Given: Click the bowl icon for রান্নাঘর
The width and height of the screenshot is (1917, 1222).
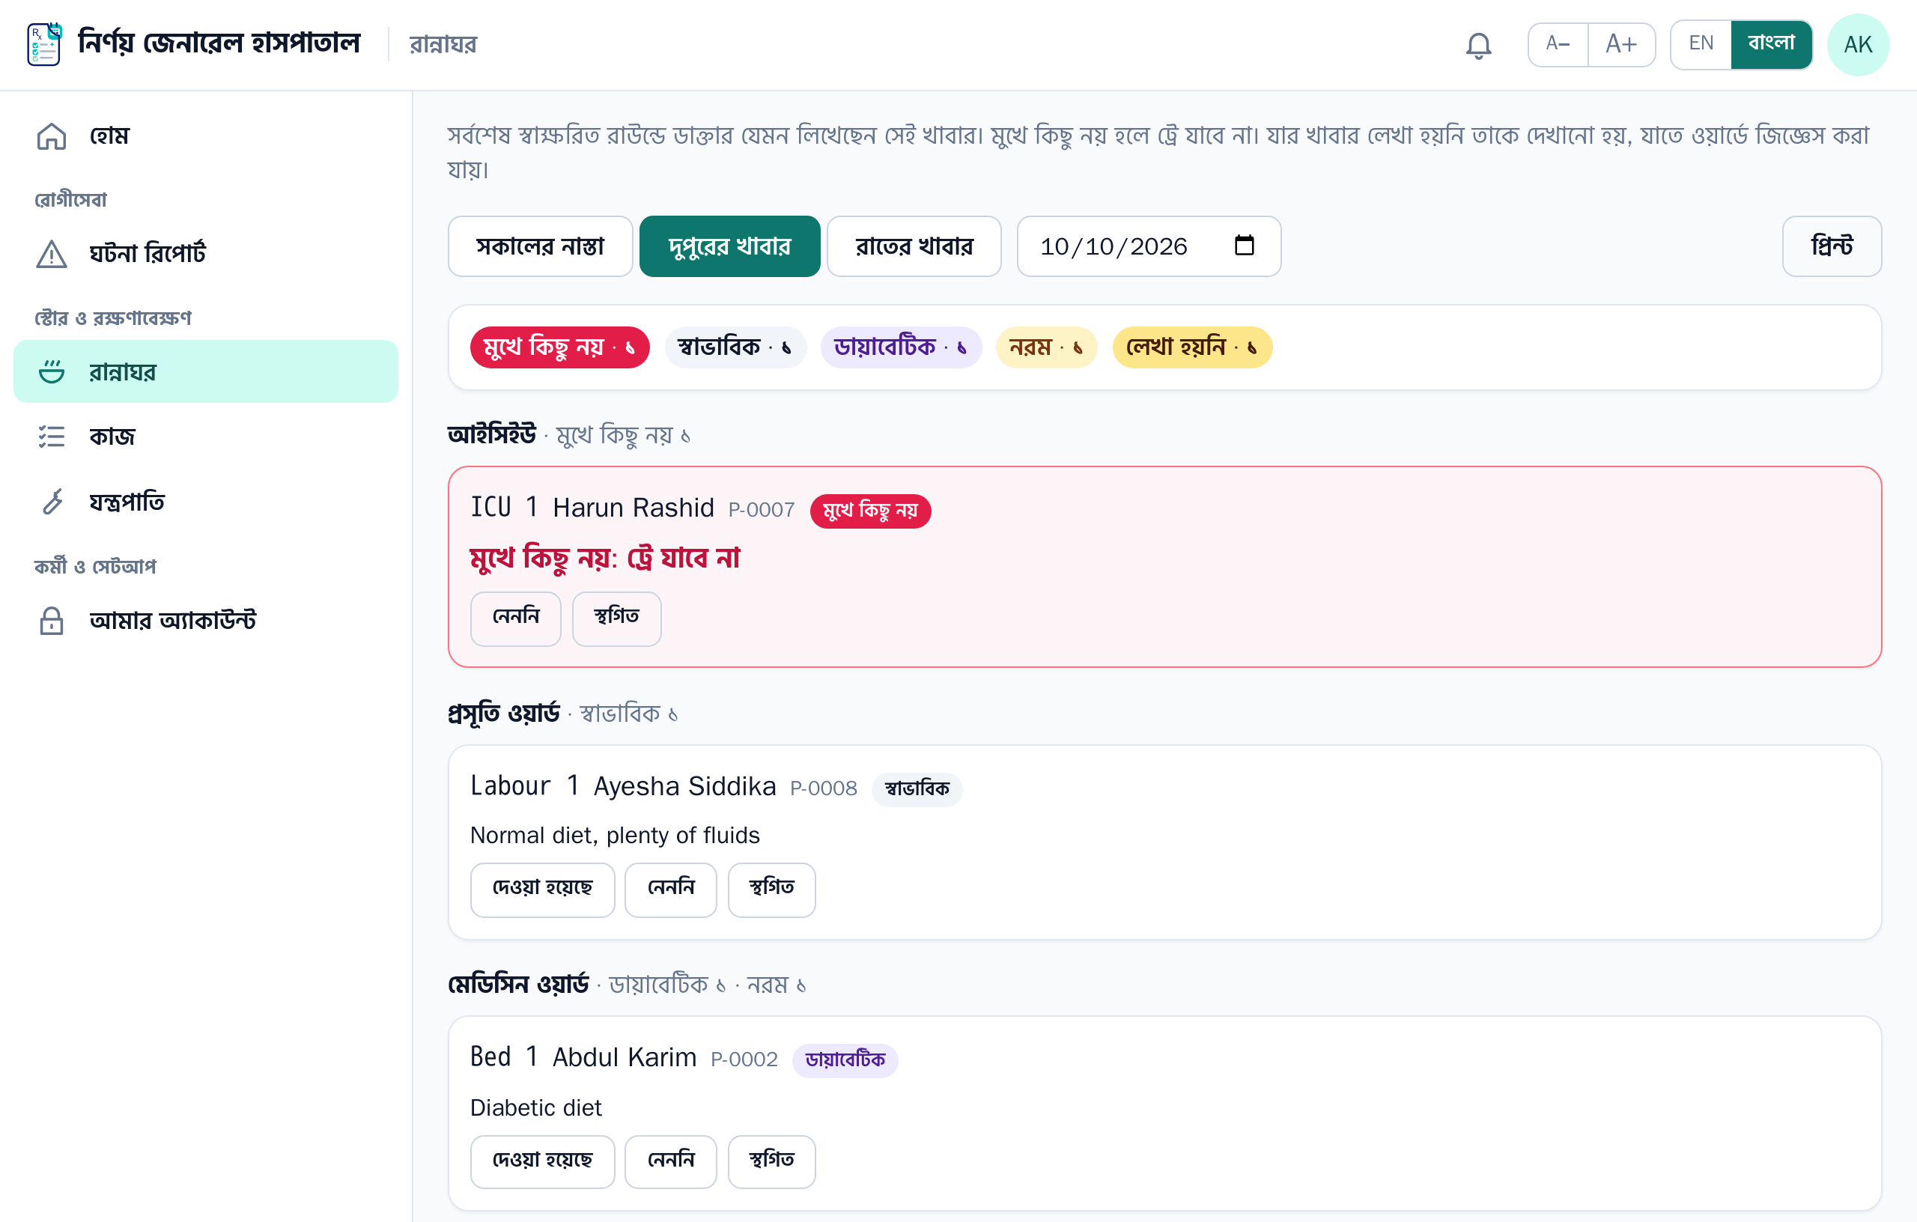Looking at the screenshot, I should tap(52, 372).
